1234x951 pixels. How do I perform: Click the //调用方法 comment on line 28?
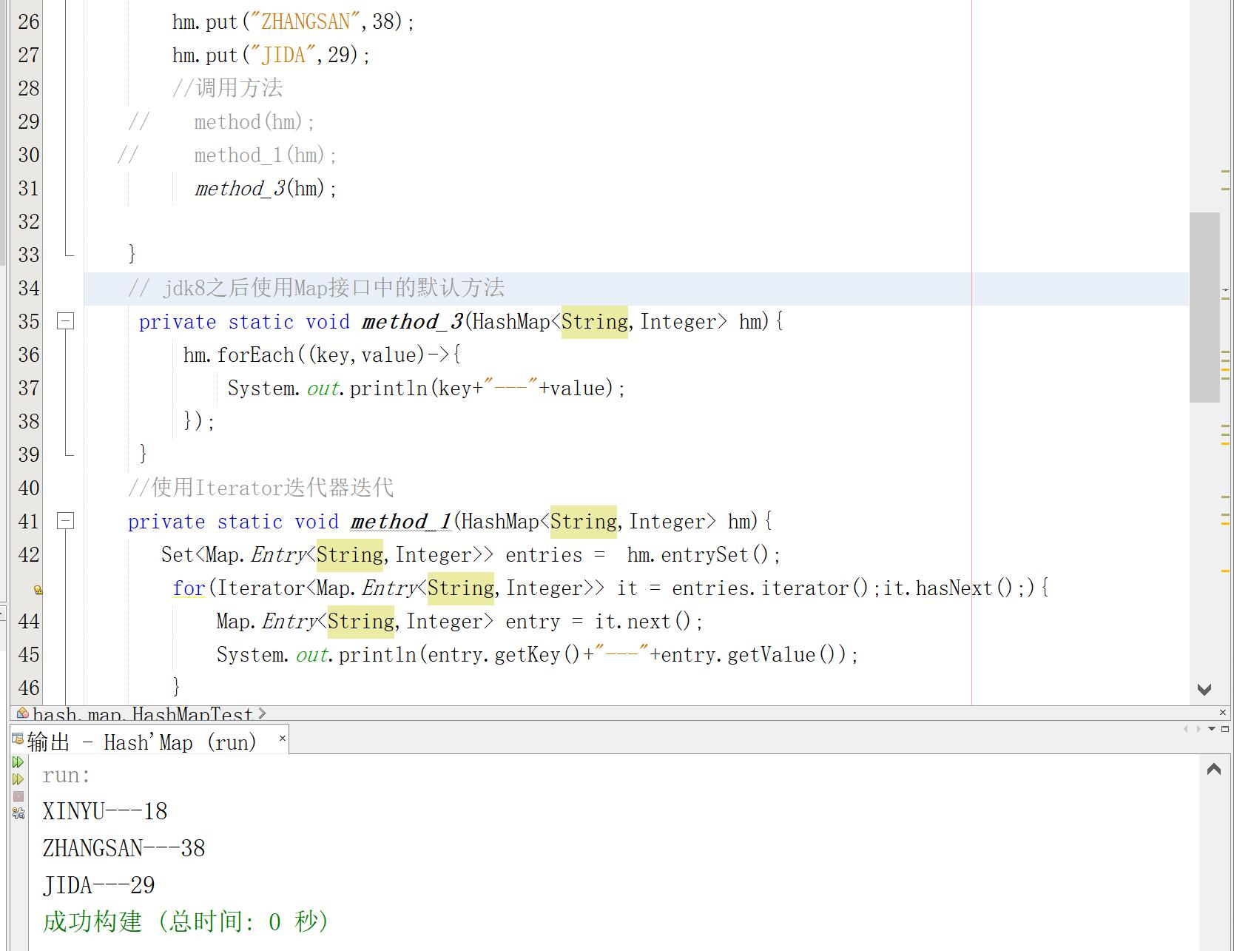click(x=228, y=88)
